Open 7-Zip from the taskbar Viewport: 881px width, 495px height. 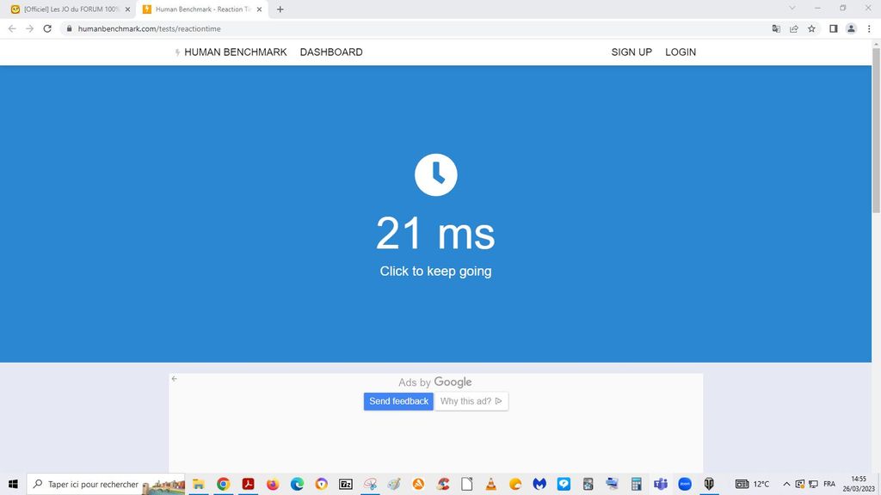click(x=346, y=484)
